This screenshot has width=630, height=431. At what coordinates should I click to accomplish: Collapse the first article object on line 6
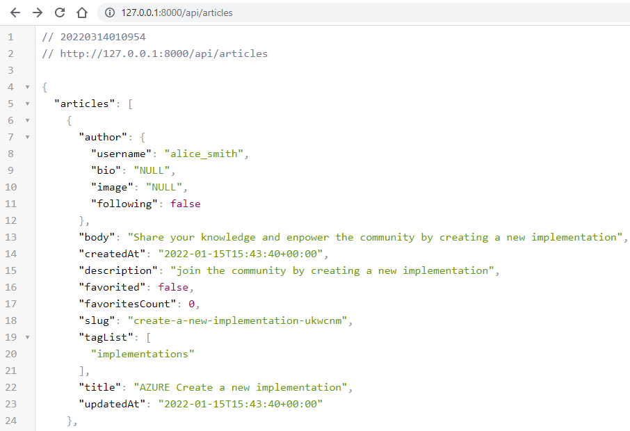click(x=27, y=120)
